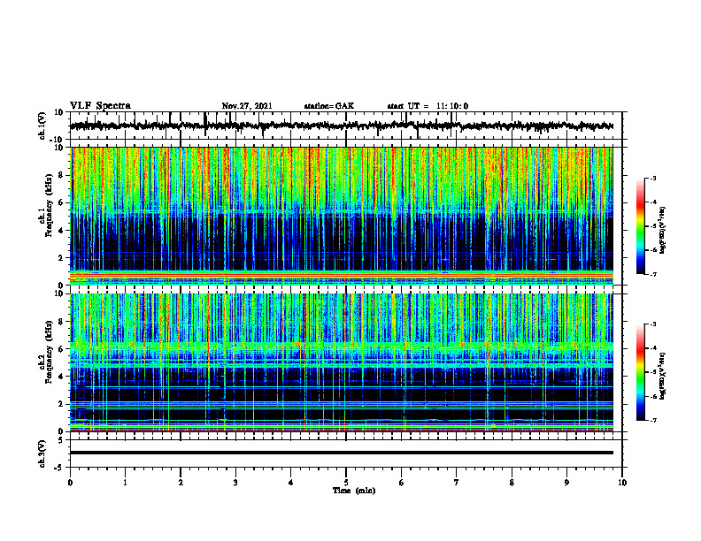Viewport: 701px width, 541px height.
Task: Click the ch.1 spectrogram plot area
Action: click(342, 216)
